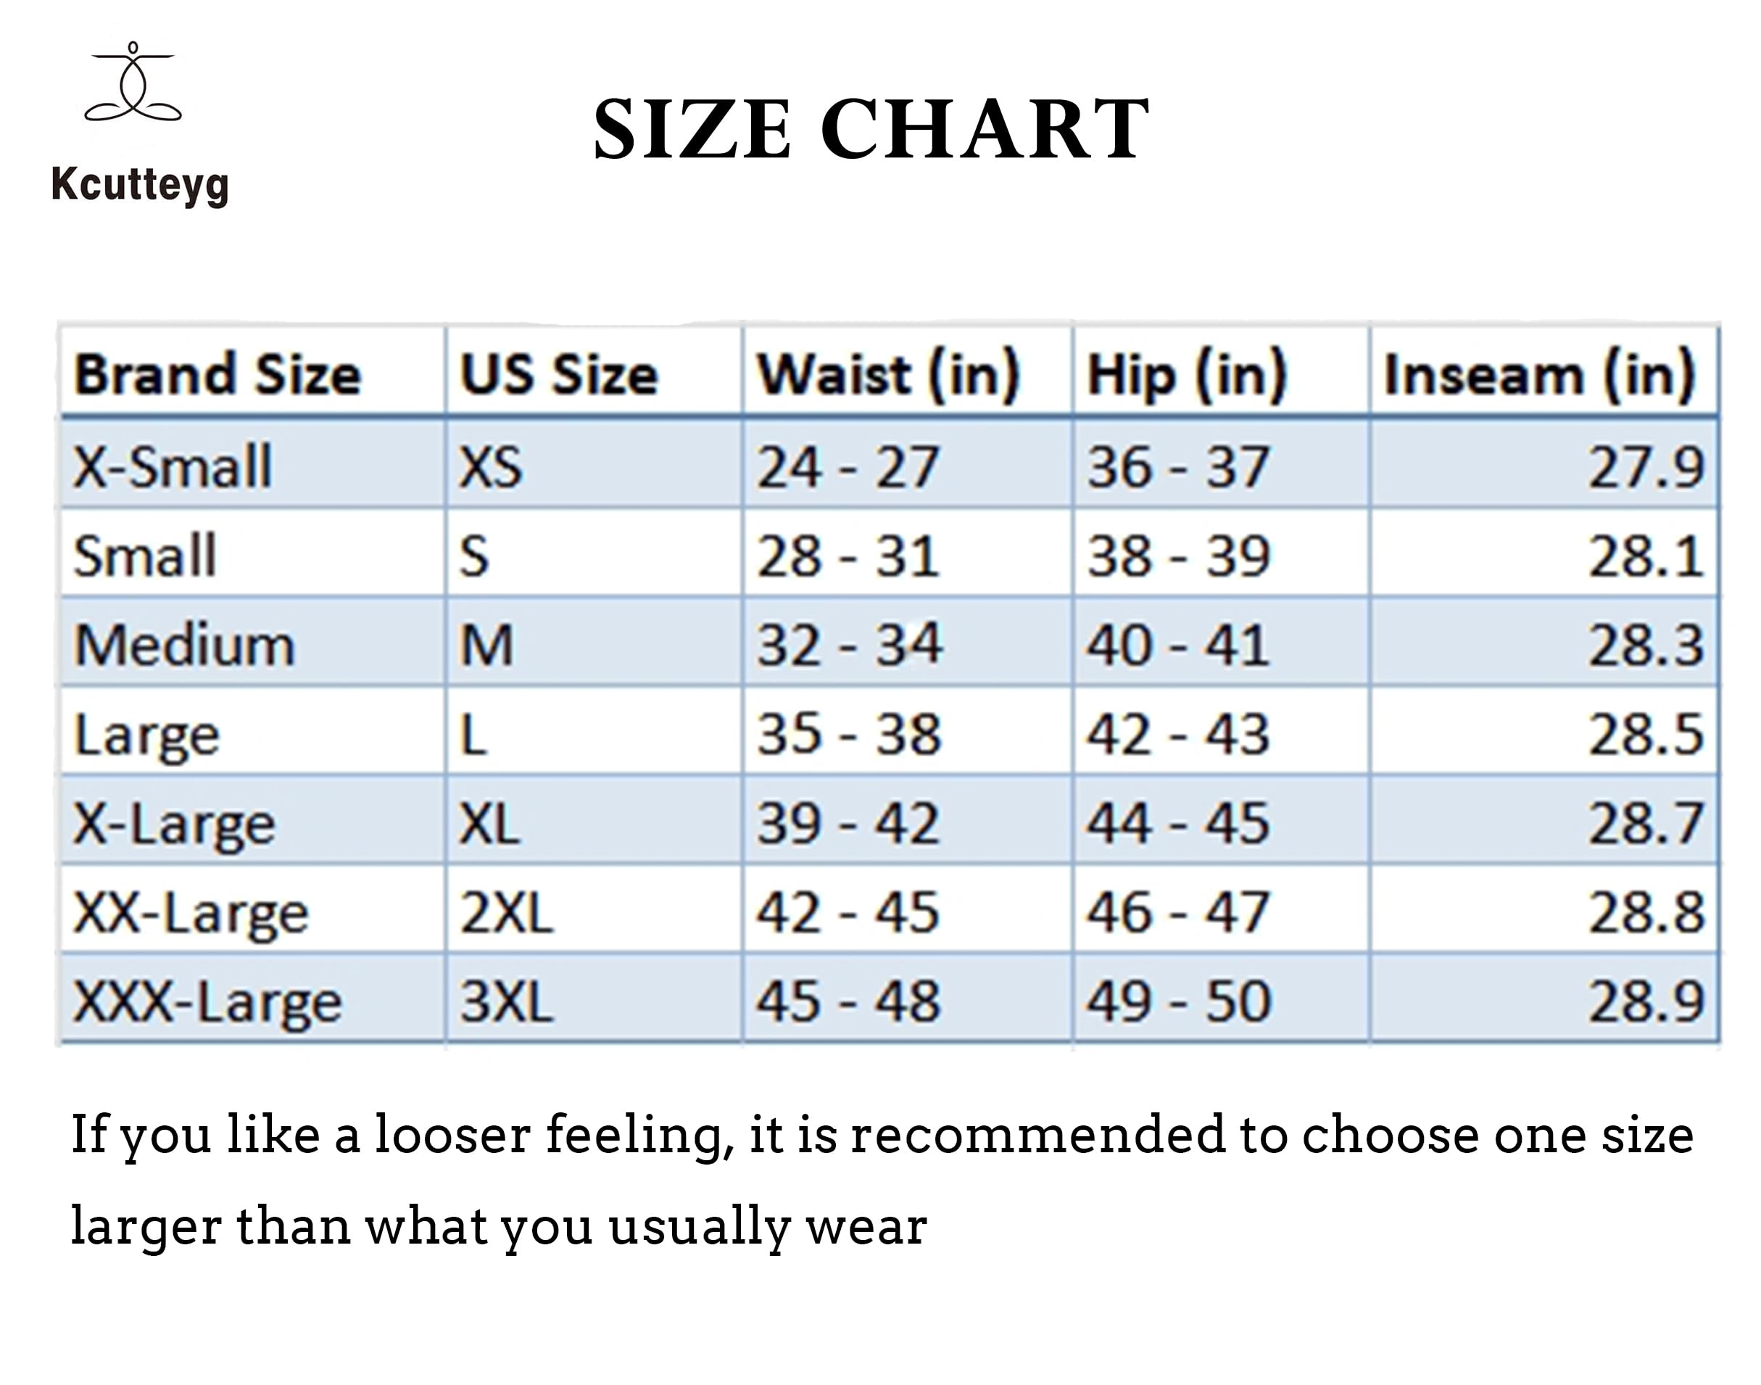Viewport: 1761px width, 1385px height.
Task: Select the US Size column header
Action: (x=560, y=375)
